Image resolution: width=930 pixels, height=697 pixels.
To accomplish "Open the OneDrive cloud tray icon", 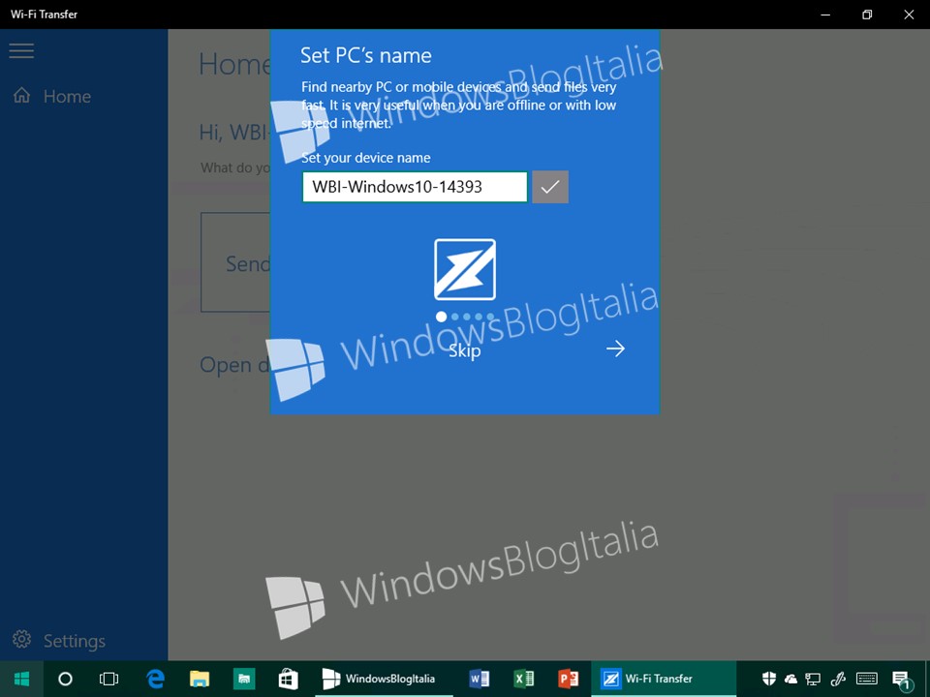I will [x=790, y=680].
